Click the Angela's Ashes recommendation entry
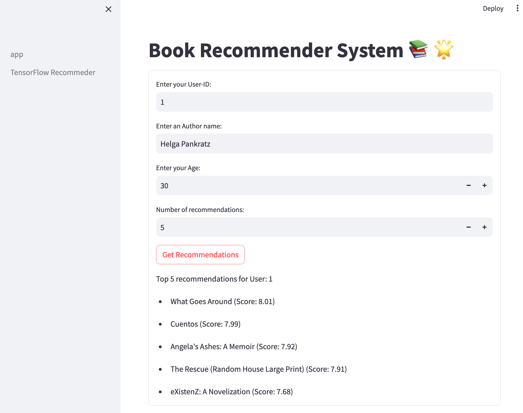The height and width of the screenshot is (413, 523). click(234, 347)
